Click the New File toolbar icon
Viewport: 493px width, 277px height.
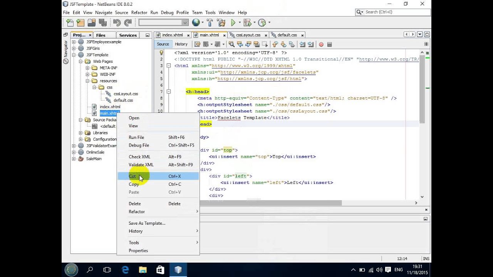pyautogui.click(x=70, y=23)
